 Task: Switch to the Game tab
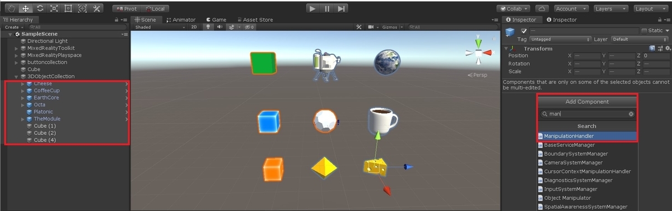coord(216,20)
